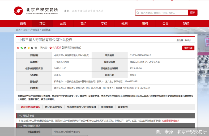This screenshot has width=209, height=136.
Task: Click the red 北交汇投 logo icon
Action: [x=50, y=48]
